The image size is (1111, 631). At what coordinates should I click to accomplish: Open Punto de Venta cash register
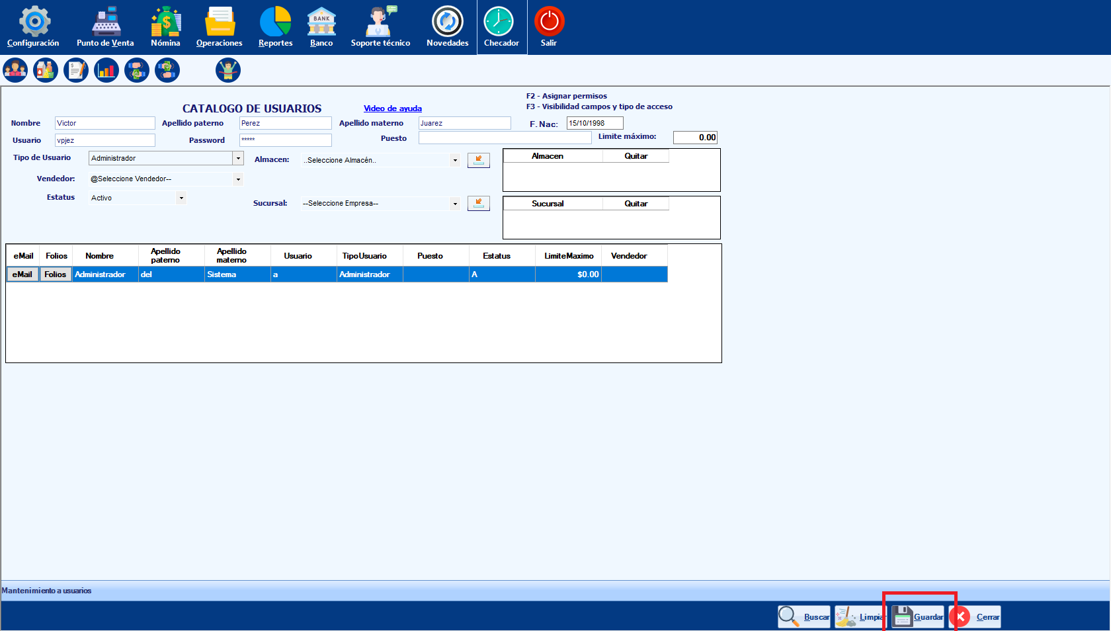pyautogui.click(x=105, y=26)
